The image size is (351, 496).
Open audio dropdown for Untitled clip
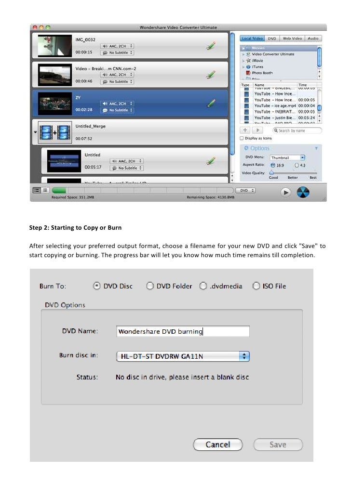[127, 161]
